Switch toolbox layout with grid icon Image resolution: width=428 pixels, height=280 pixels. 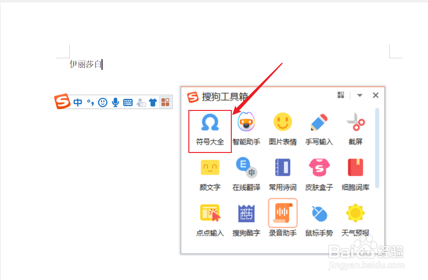coord(341,95)
